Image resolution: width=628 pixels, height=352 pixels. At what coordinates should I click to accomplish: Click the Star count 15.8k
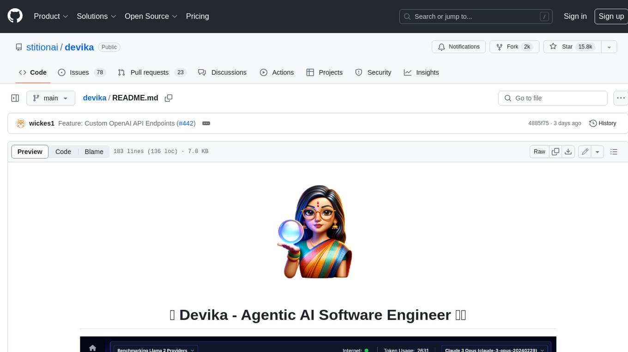(585, 47)
